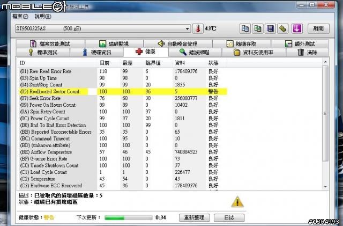343x226 pixels.
Task: Click the next-update green progress bar
Action: tap(129, 217)
